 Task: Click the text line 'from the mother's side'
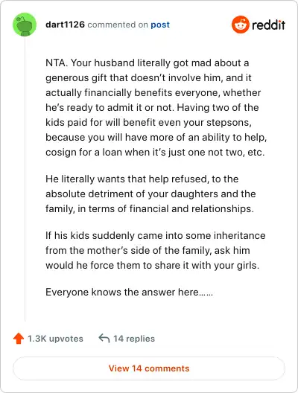click(x=148, y=250)
